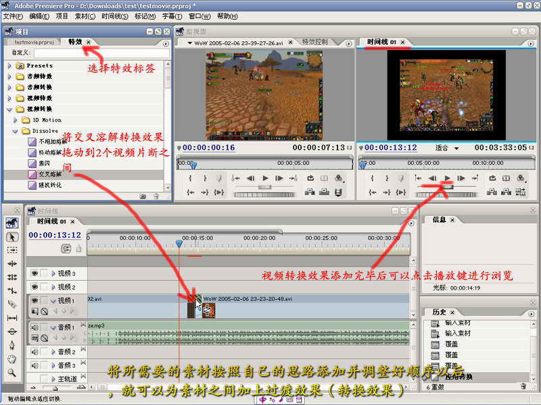The height and width of the screenshot is (405, 541).
Task: Click the timeline ruler playhead marker
Action: click(x=179, y=244)
